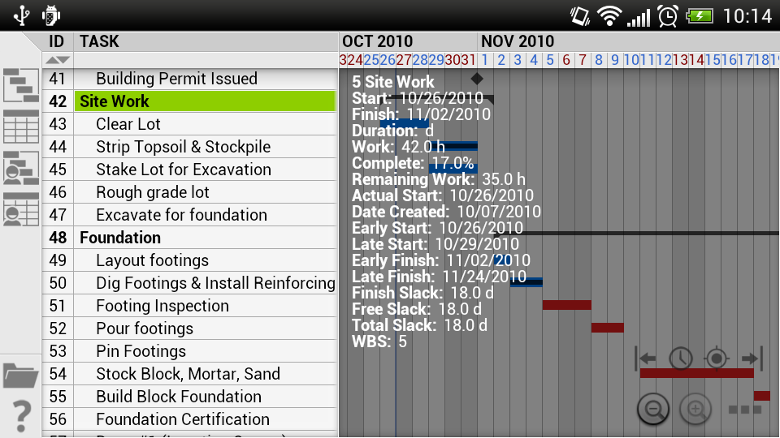The height and width of the screenshot is (438, 780).
Task: Toggle sort arrows under the ID column
Action: click(x=57, y=60)
